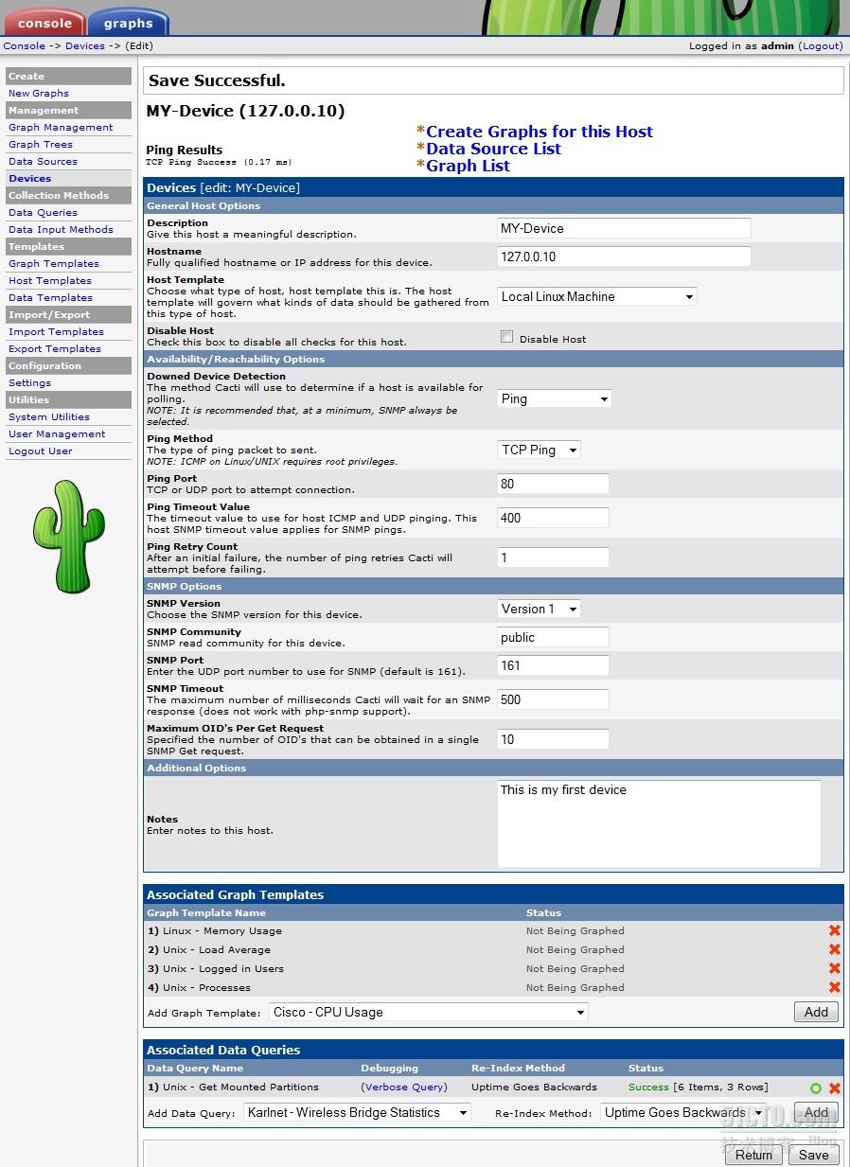Image resolution: width=850 pixels, height=1167 pixels.
Task: Open Data Queries in sidebar
Action: [43, 212]
